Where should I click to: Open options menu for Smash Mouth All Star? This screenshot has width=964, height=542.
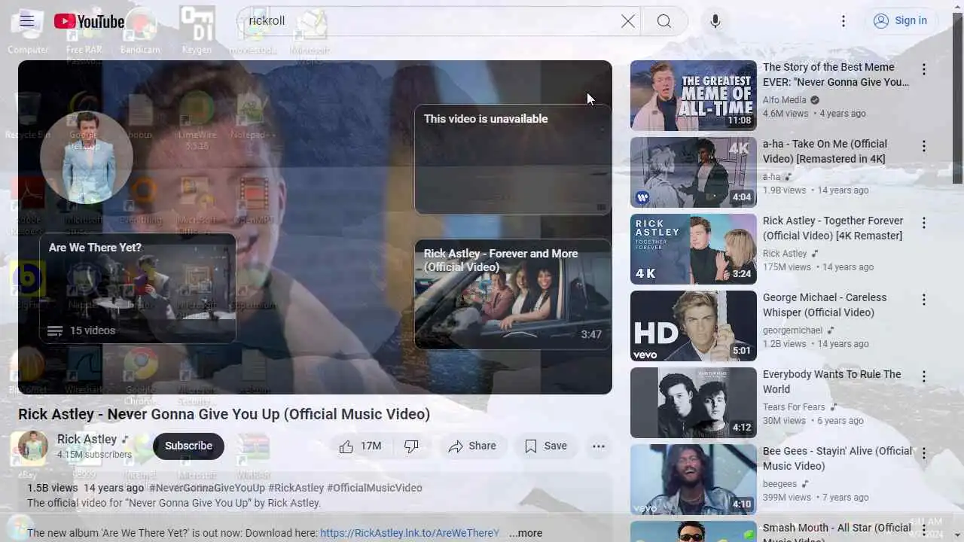[924, 530]
